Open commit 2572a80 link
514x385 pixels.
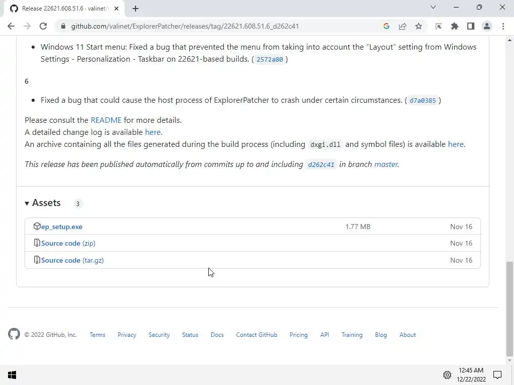[x=270, y=59]
